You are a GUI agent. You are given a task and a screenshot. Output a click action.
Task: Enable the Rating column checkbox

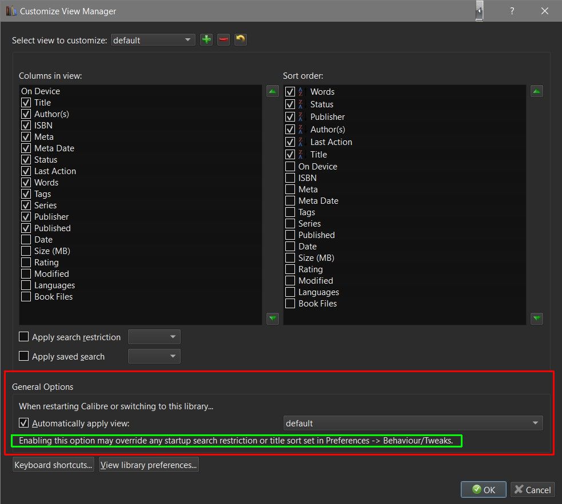[x=26, y=263]
